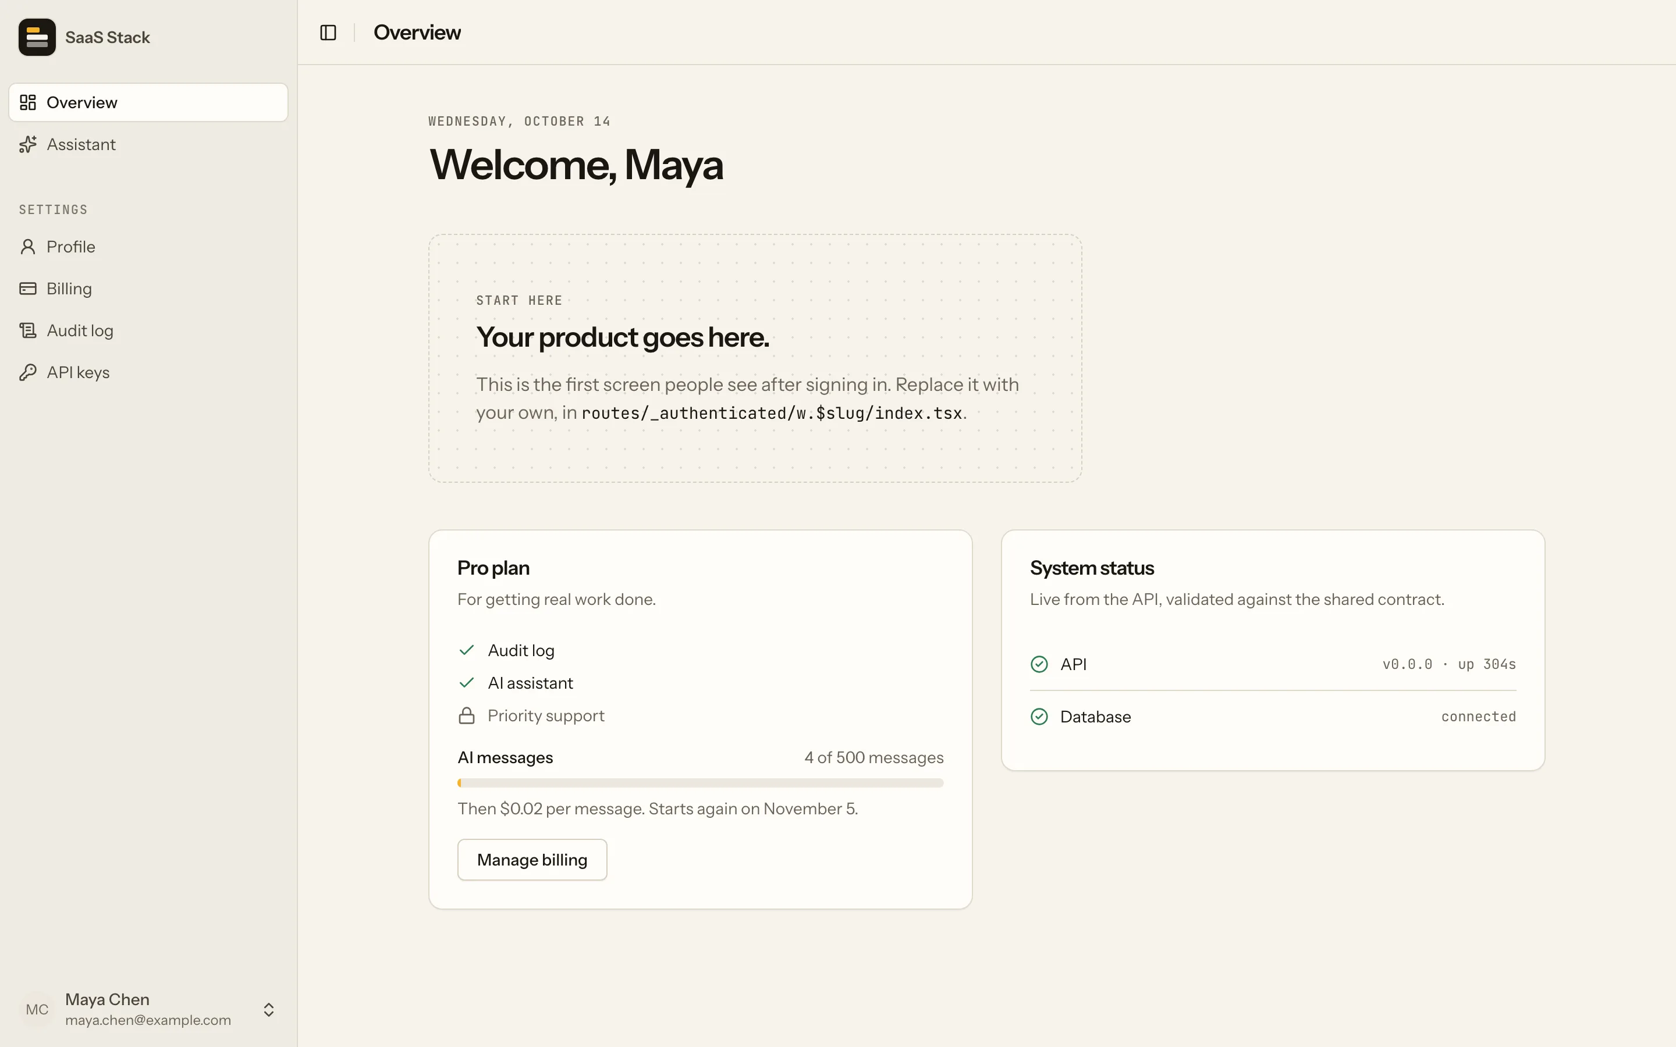The height and width of the screenshot is (1047, 1676).
Task: Click the Manage billing button
Action: 532,859
